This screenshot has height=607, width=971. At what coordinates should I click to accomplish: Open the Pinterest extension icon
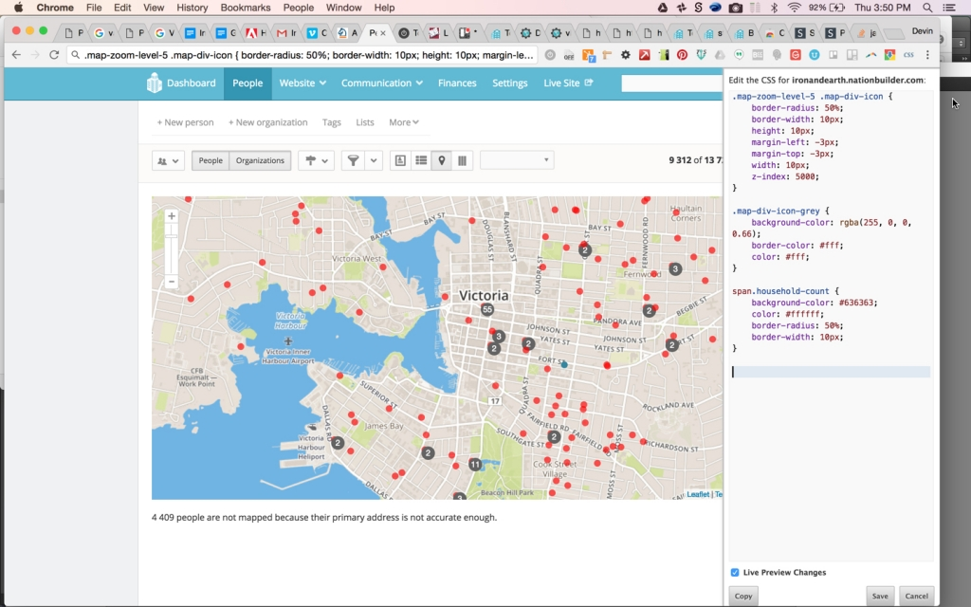click(x=682, y=55)
